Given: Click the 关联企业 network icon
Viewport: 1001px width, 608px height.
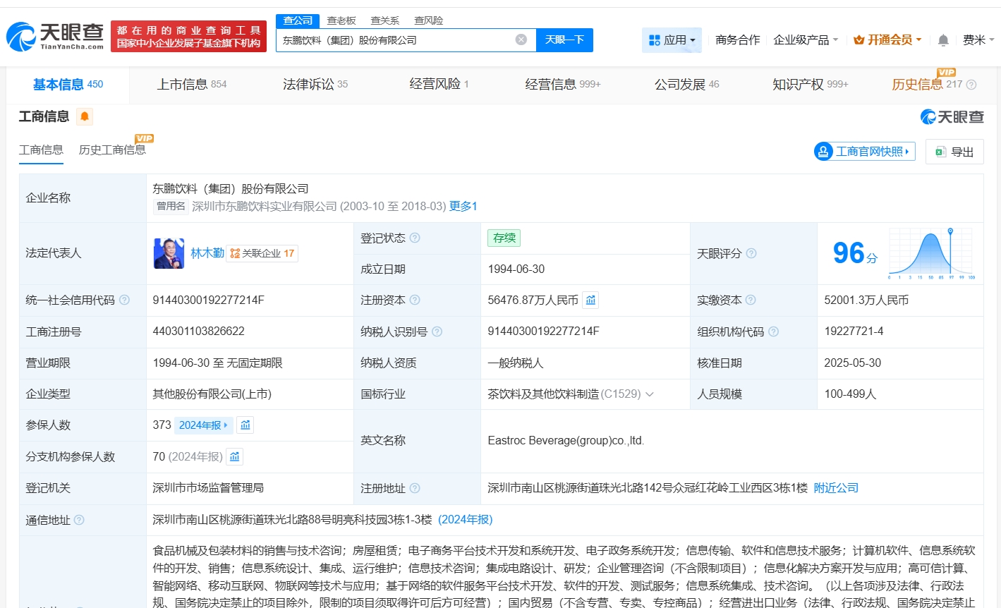Looking at the screenshot, I should click(235, 253).
